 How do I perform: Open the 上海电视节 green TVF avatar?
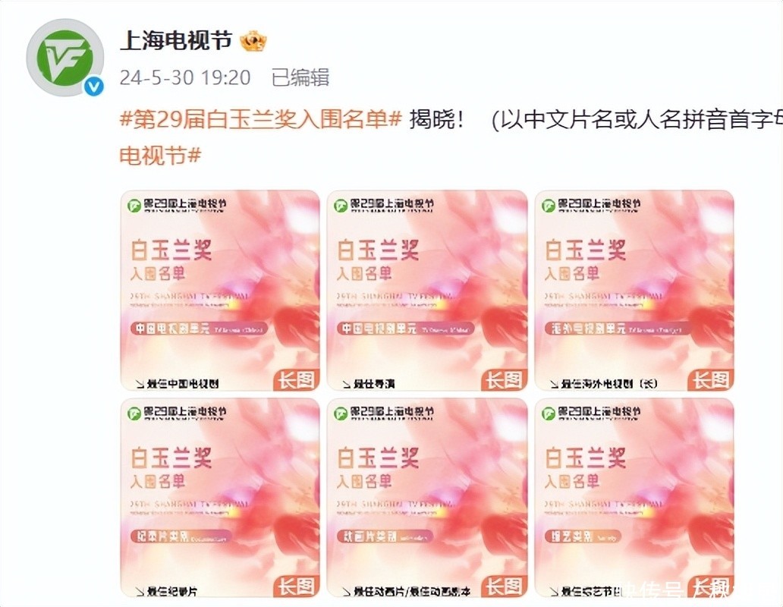65,58
